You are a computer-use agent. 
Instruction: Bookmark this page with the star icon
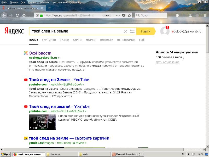(x=129, y=15)
